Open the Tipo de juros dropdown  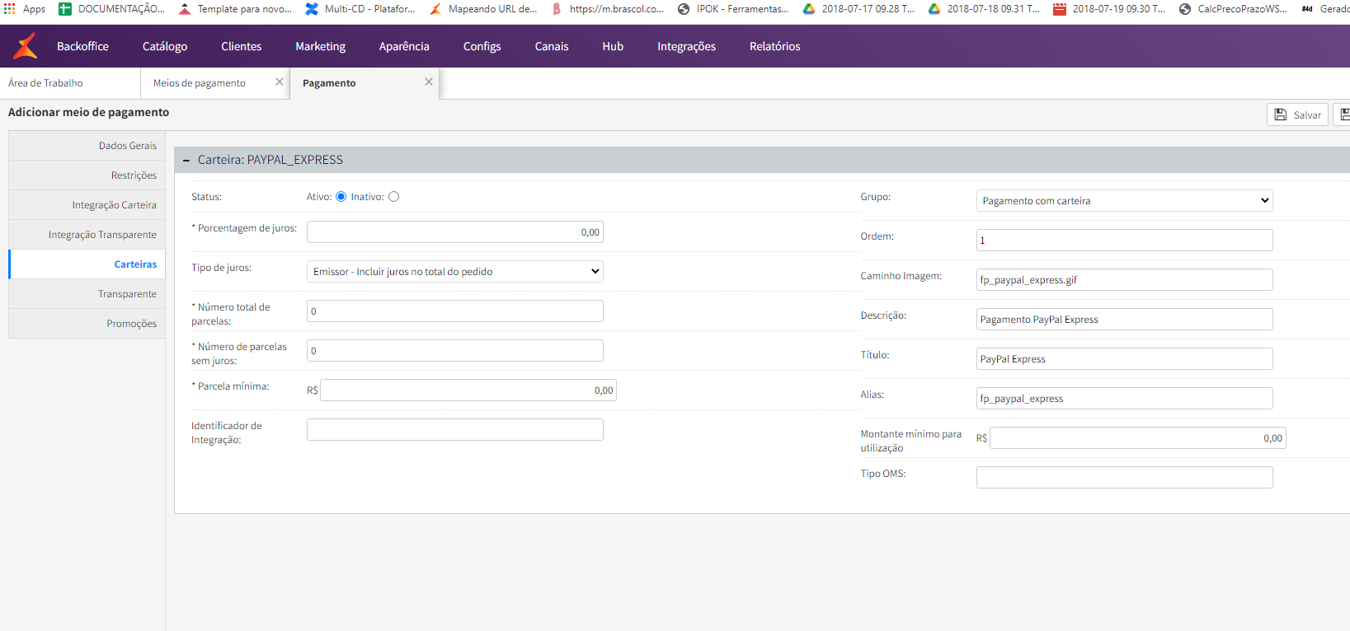pos(455,272)
